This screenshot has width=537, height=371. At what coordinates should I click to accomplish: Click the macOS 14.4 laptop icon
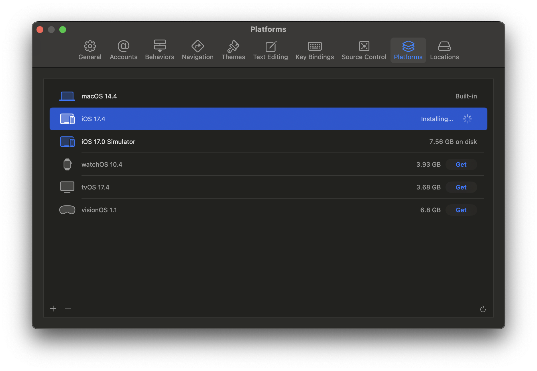[x=67, y=96]
